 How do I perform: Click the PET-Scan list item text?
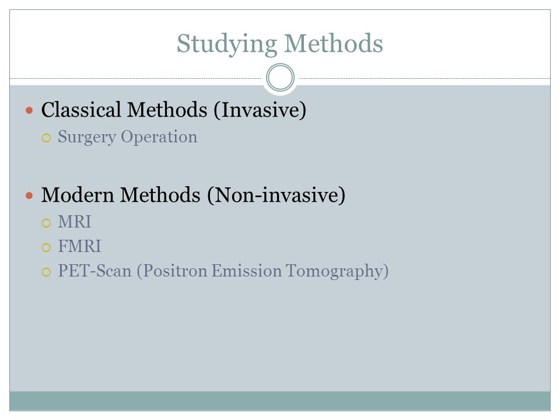coord(223,271)
